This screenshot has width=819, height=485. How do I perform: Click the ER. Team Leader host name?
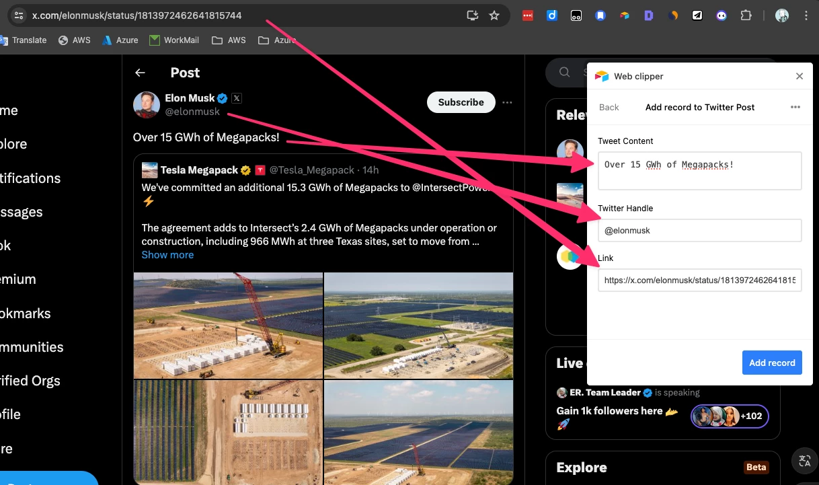pos(607,393)
